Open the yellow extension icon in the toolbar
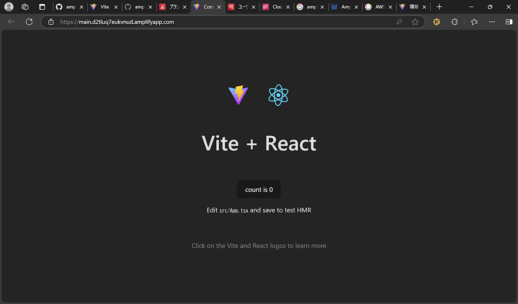The width and height of the screenshot is (518, 304). tap(436, 22)
